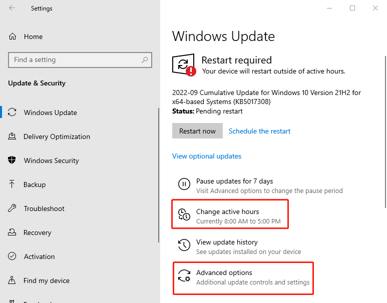Open Delivery Optimization settings

click(57, 136)
